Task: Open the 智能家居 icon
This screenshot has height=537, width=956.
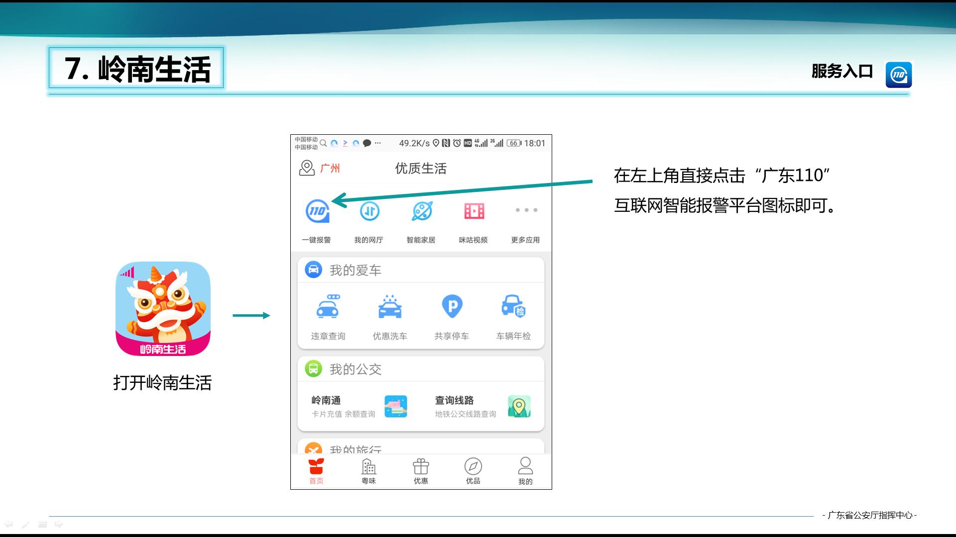Action: pos(422,211)
